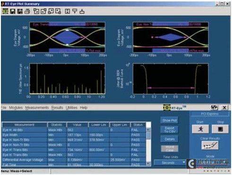Click the Show Plot button
The width and height of the screenshot is (232, 175).
[170, 120]
